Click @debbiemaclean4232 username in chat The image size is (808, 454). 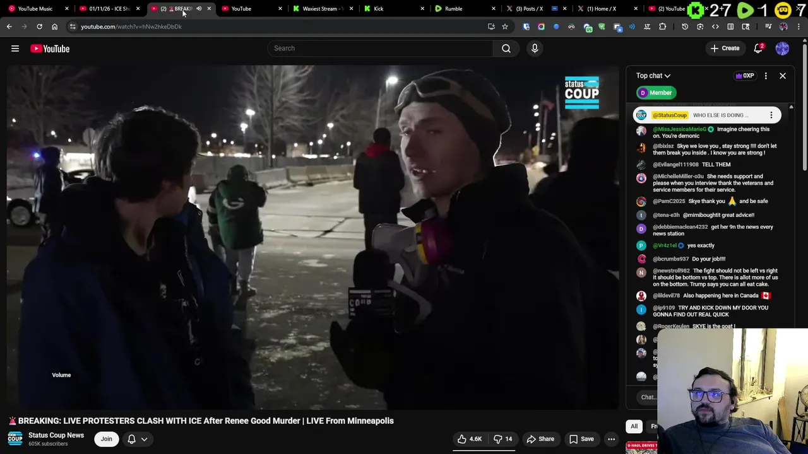(680, 227)
